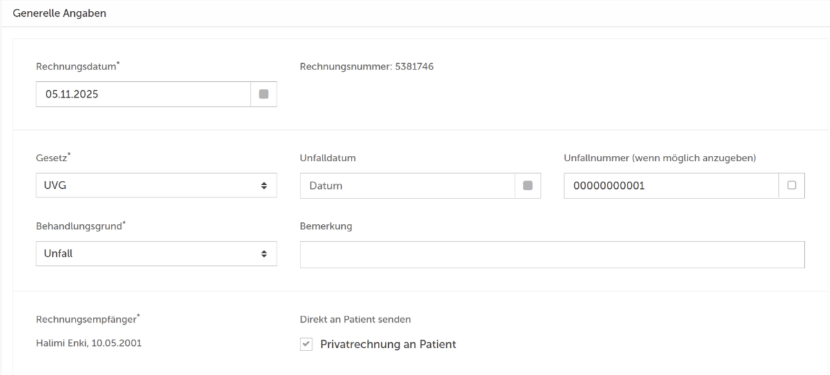Open the Unfalldatum calendar picker icon

[x=528, y=186]
